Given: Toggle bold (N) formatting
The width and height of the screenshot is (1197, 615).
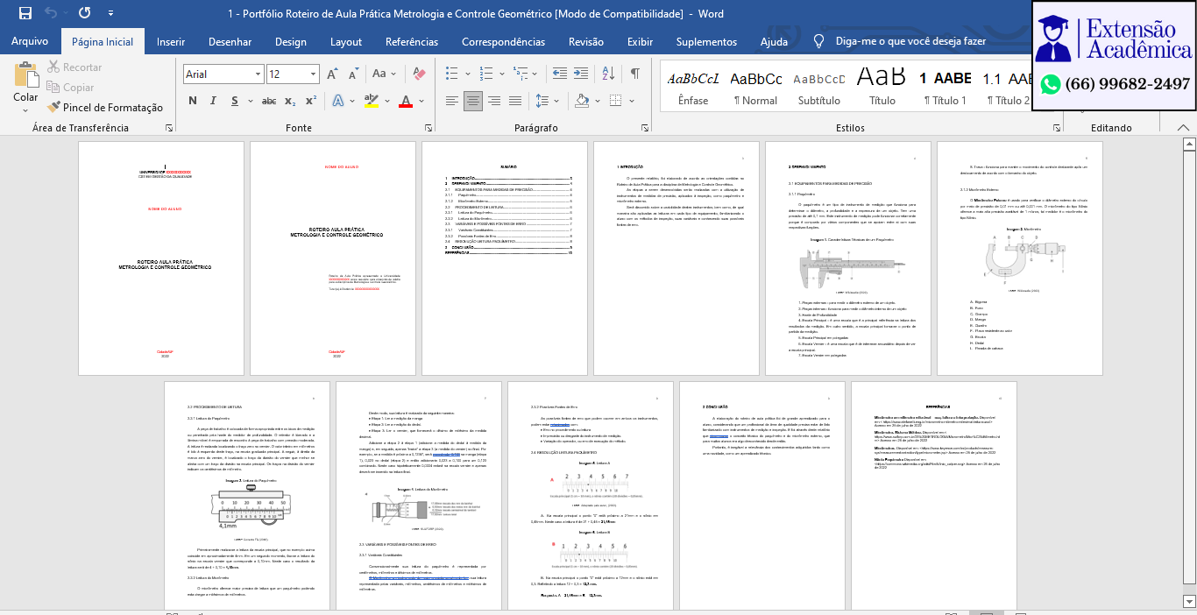Looking at the screenshot, I should pos(193,101).
